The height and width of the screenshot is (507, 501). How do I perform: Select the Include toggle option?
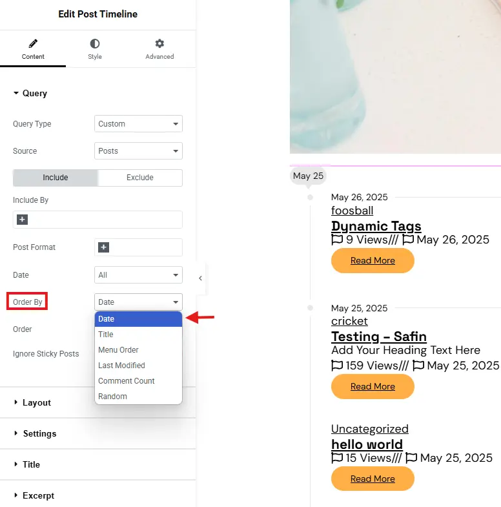click(56, 178)
